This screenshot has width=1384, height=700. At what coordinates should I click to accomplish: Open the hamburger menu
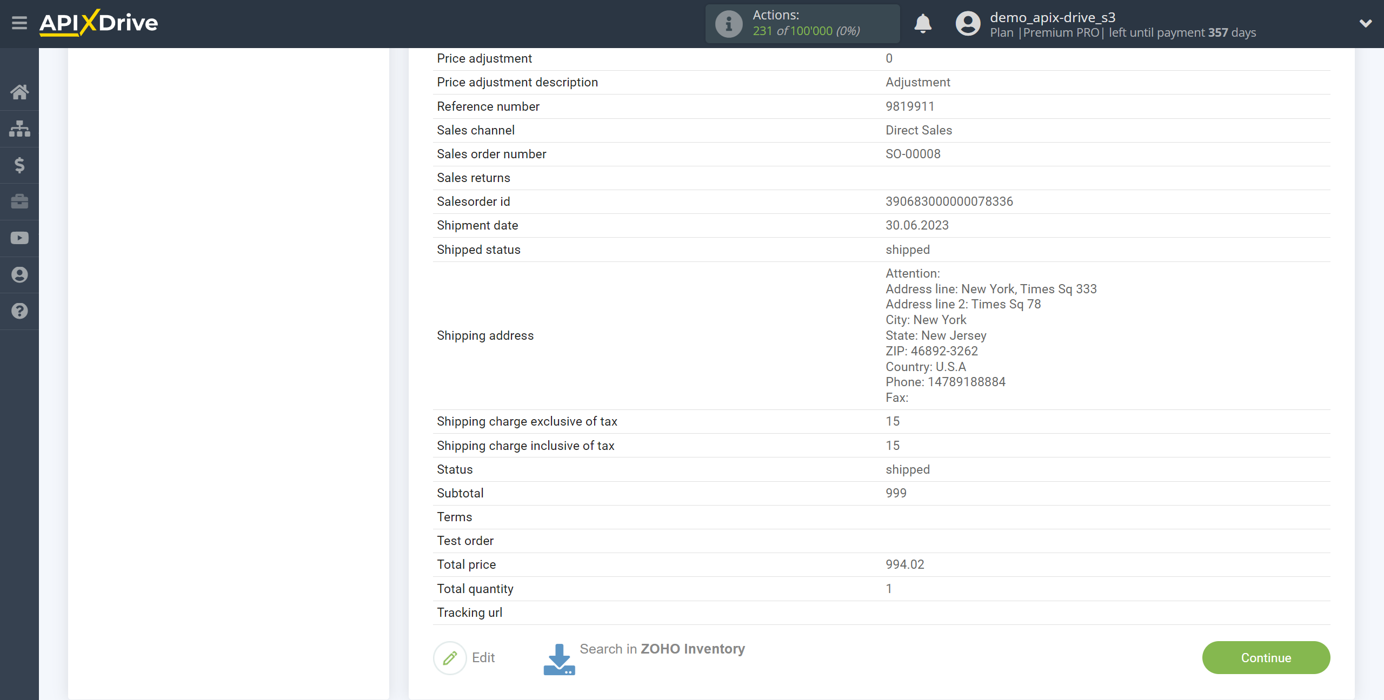(x=19, y=23)
